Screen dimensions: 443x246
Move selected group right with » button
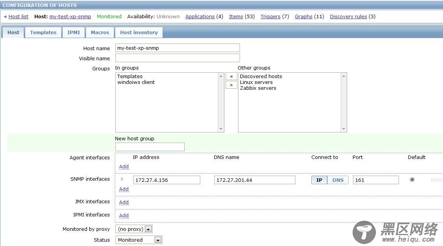[231, 85]
